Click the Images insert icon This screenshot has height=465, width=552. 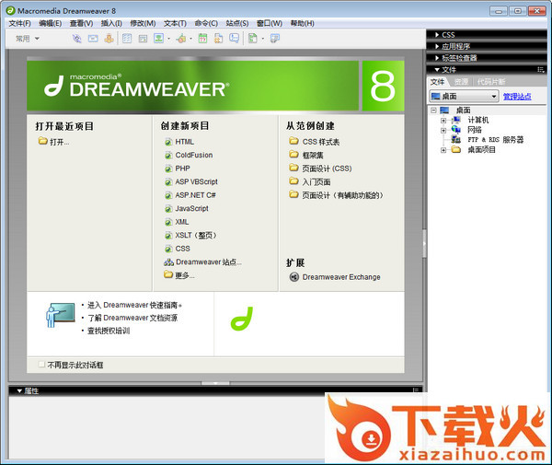coord(159,39)
